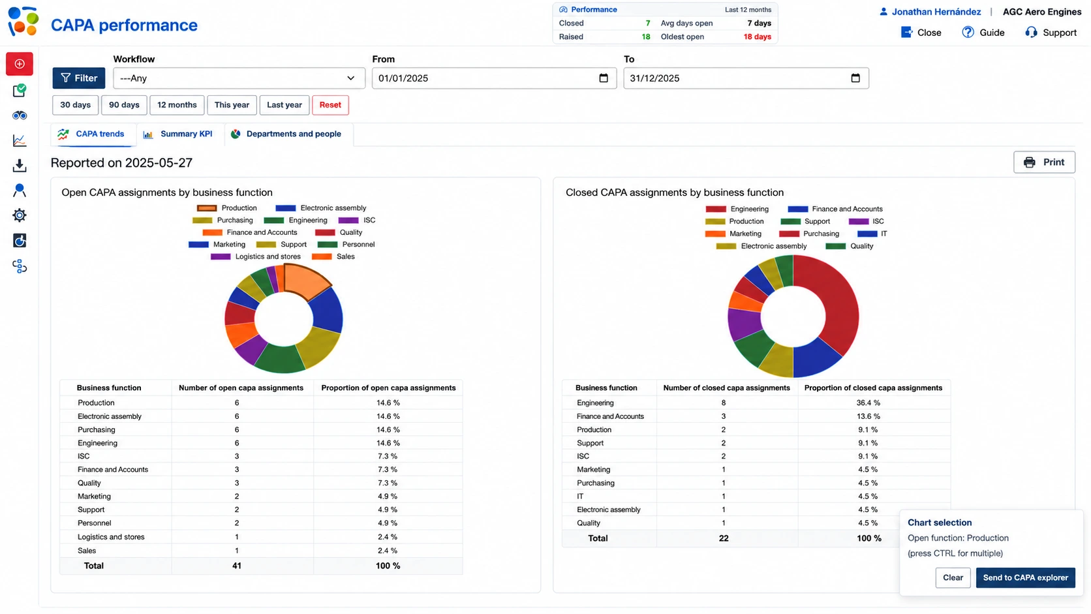
Task: Click the accessibility icon in the sidebar
Action: point(20,241)
